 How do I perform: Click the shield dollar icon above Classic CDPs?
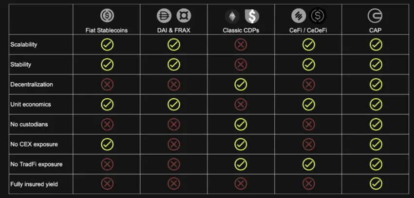point(252,17)
